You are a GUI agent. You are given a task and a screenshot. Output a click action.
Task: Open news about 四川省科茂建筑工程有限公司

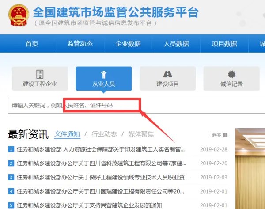coord(102,163)
